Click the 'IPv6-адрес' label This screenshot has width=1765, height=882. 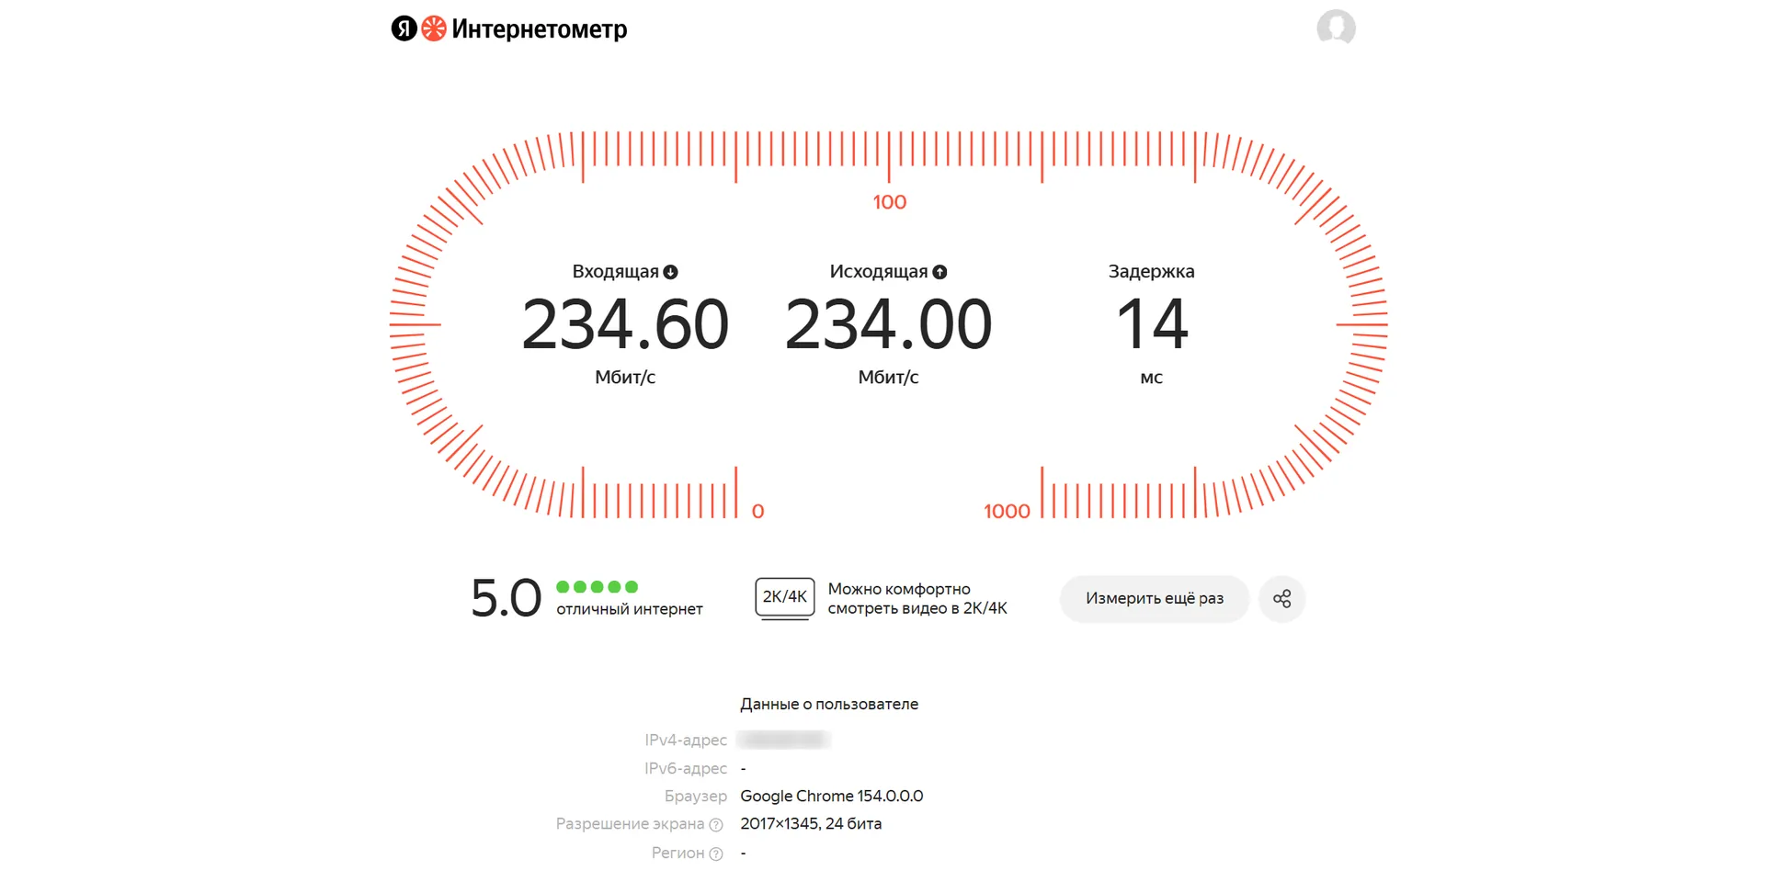pyautogui.click(x=686, y=768)
